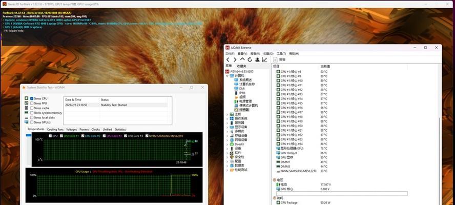Click the 网络设备 icon in the tree
This screenshot has height=205, width=455.
click(x=232, y=140)
